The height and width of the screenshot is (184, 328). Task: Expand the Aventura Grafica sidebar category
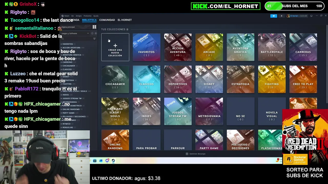61,55
